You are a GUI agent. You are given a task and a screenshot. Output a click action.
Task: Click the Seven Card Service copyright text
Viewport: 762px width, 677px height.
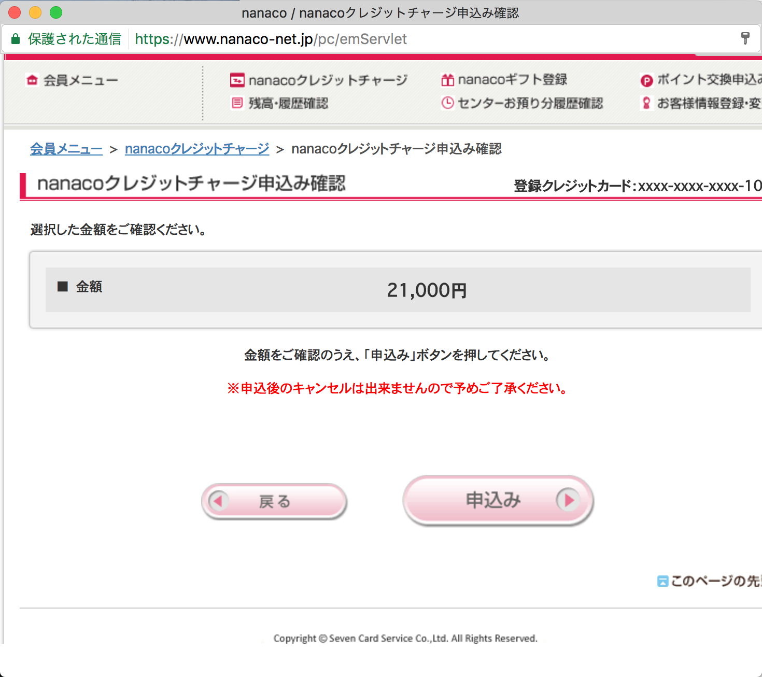click(405, 638)
